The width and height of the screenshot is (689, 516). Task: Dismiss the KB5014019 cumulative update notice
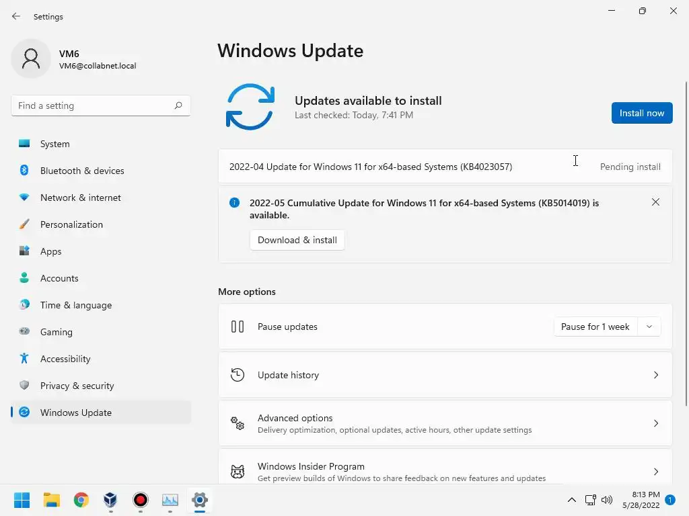click(655, 202)
